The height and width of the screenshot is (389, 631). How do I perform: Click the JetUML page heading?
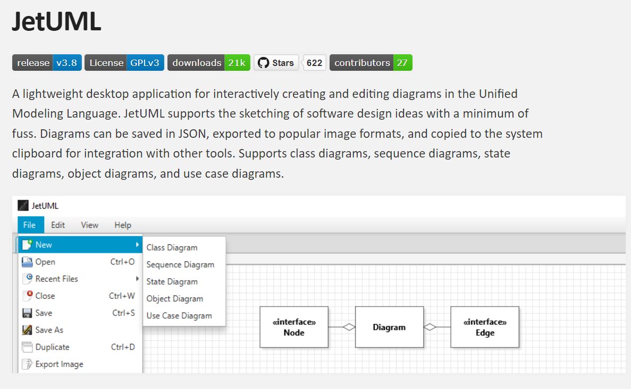click(x=56, y=21)
